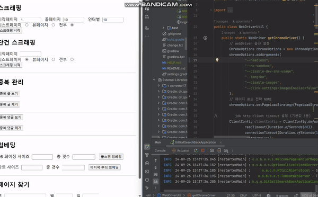
Task: Focus the DB 페이징 사이즈 input field
Action: coord(42,157)
